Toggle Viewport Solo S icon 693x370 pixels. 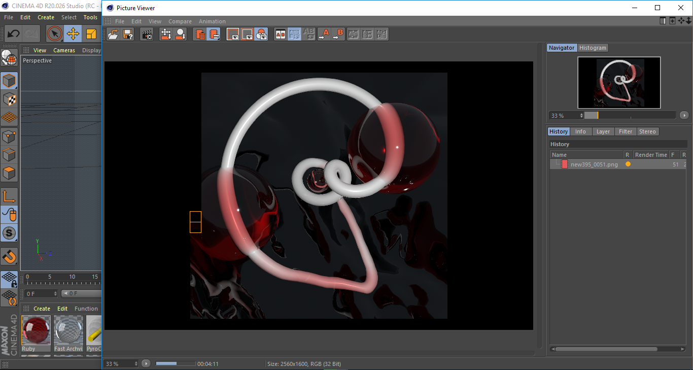point(9,233)
